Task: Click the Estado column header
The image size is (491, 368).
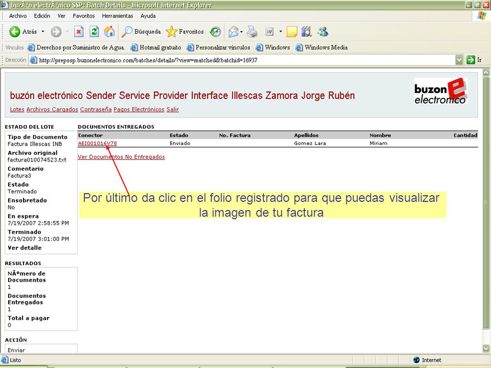Action: 179,135
